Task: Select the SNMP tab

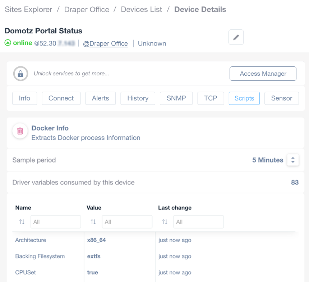Action: (x=176, y=98)
